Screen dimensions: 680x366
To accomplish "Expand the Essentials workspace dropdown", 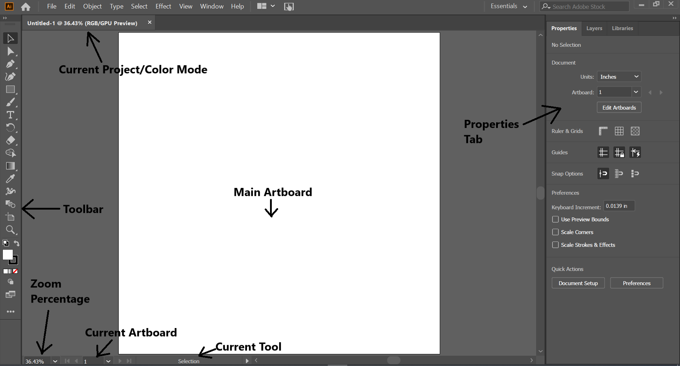I will [x=509, y=6].
